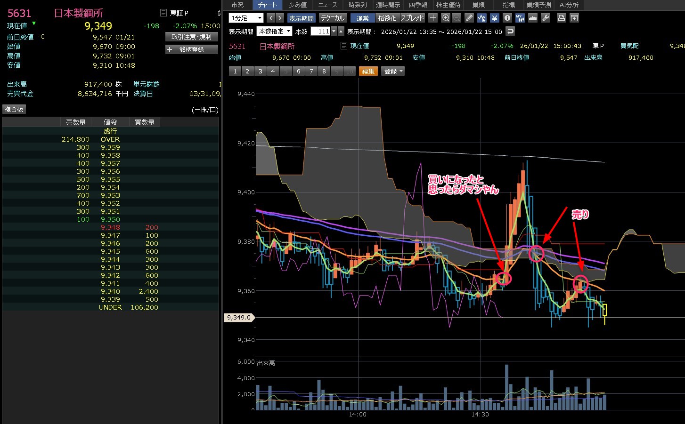Toggle 通常 chart mode
685x424 pixels.
[363, 18]
